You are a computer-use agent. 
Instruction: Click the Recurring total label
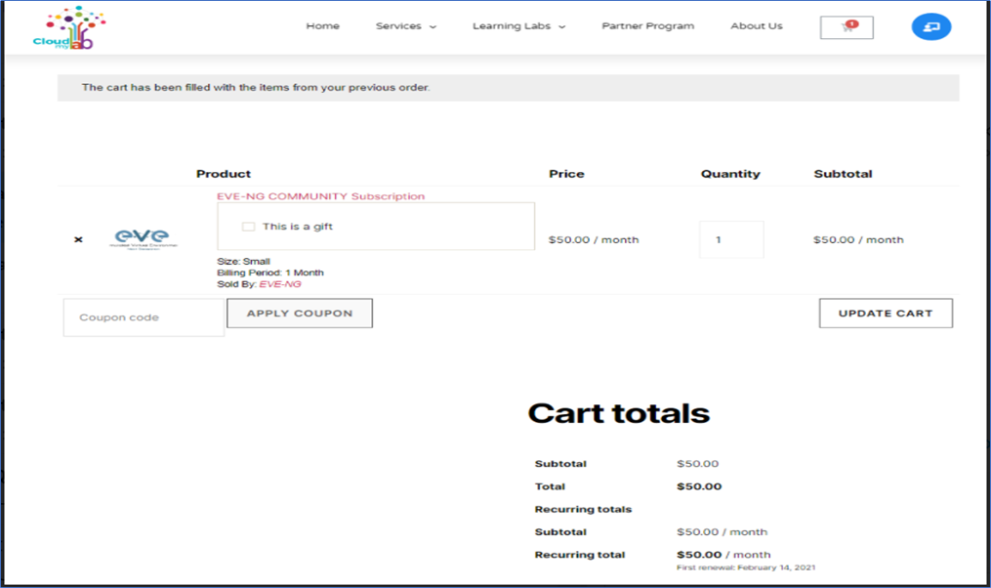pos(580,555)
